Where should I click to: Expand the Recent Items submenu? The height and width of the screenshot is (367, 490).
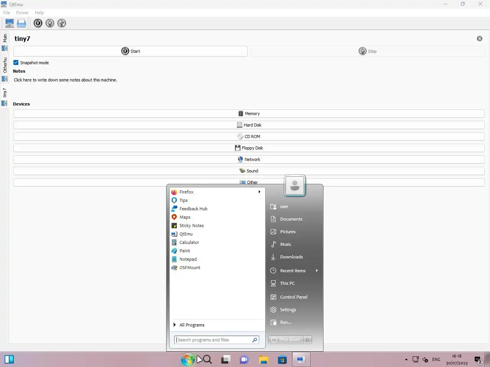pyautogui.click(x=294, y=271)
